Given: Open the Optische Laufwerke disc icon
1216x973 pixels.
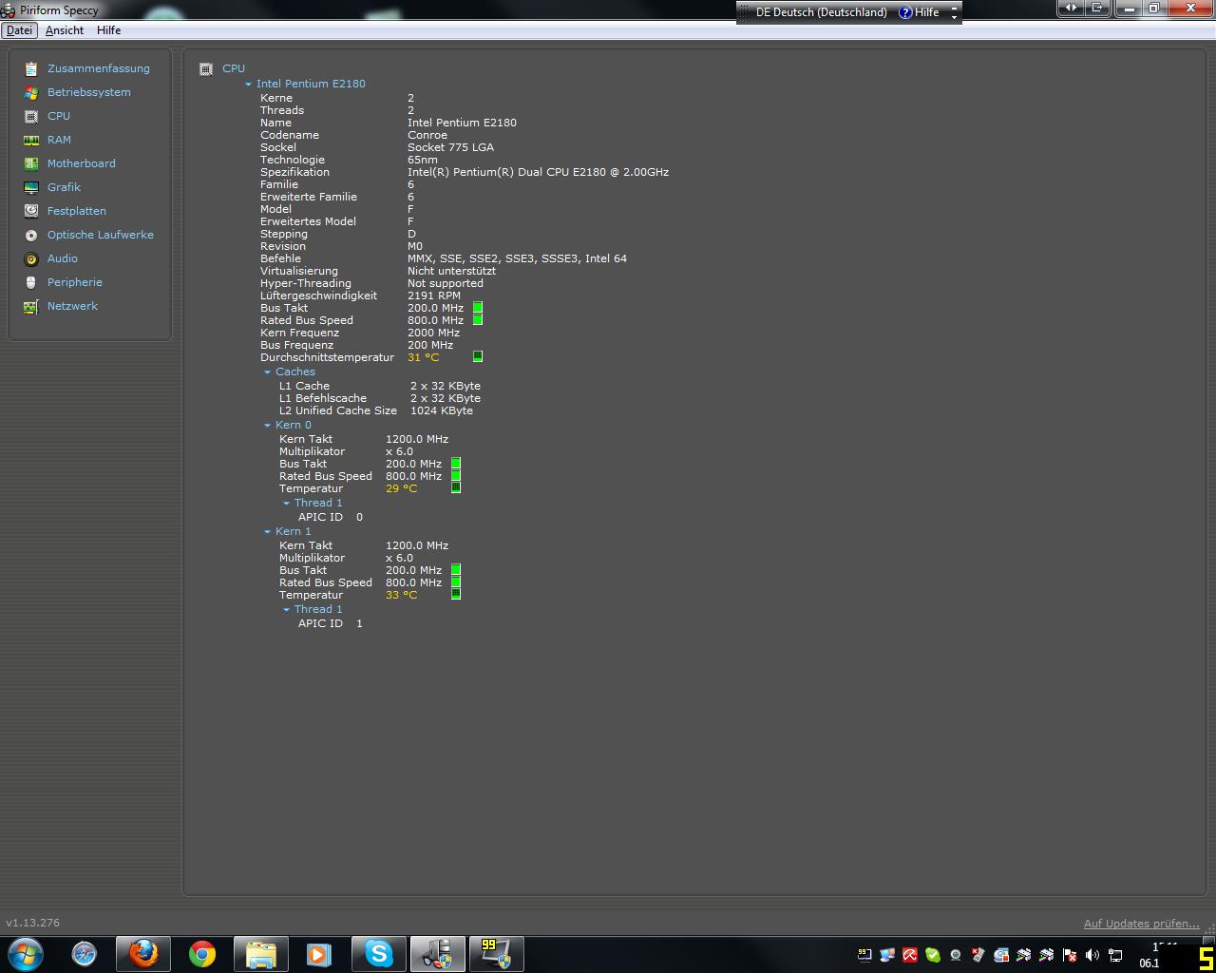Looking at the screenshot, I should [x=31, y=235].
